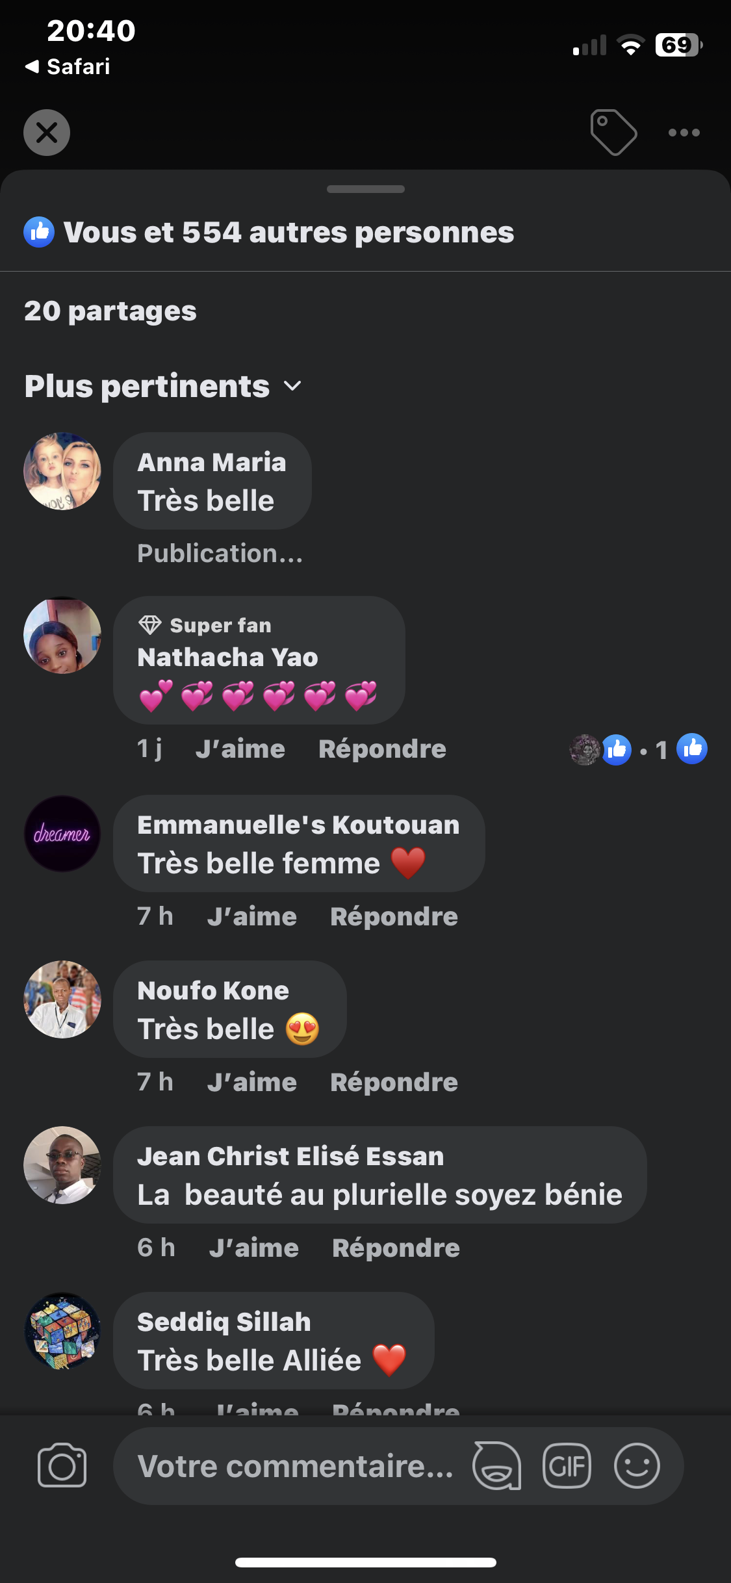The image size is (731, 1583).
Task: Toggle J'aime on Emmanuelle's Koutouan comment
Action: tap(252, 917)
